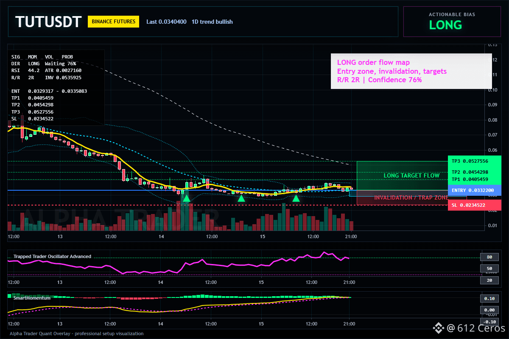This screenshot has width=509, height=339.
Task: Click the middle green triangle signal before day 15
Action: click(241, 198)
